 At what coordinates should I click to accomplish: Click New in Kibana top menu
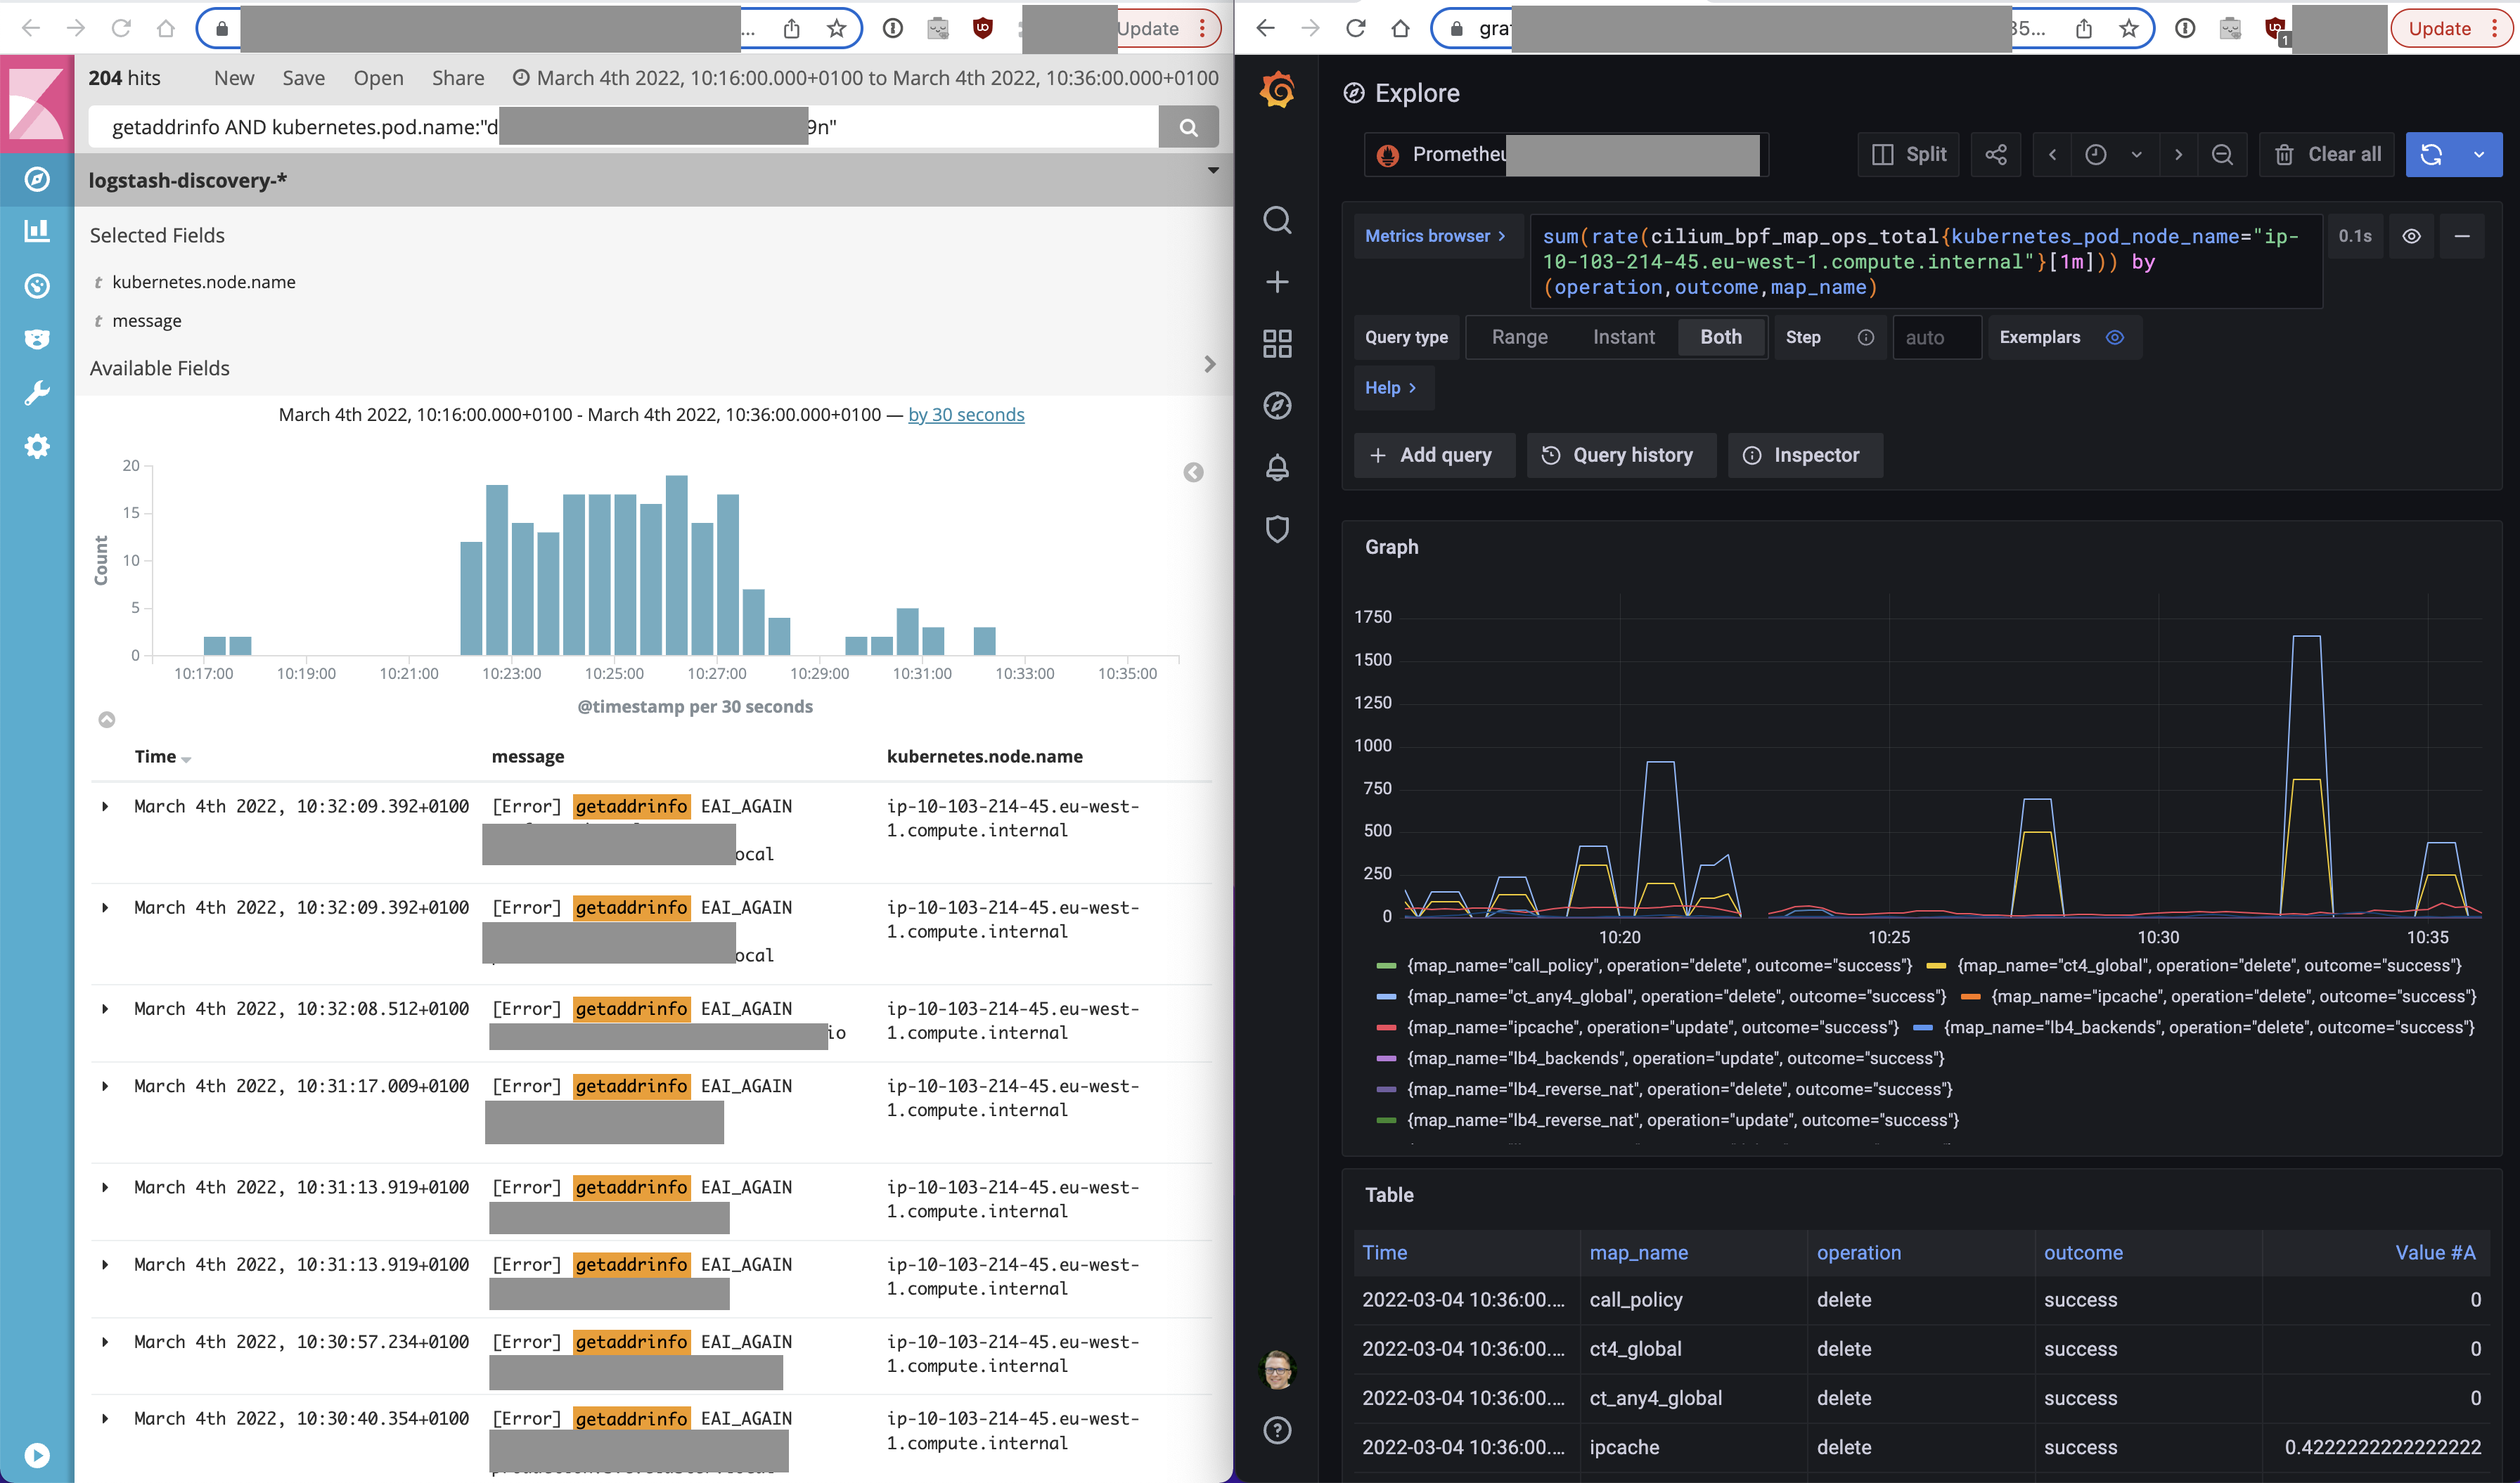point(234,78)
